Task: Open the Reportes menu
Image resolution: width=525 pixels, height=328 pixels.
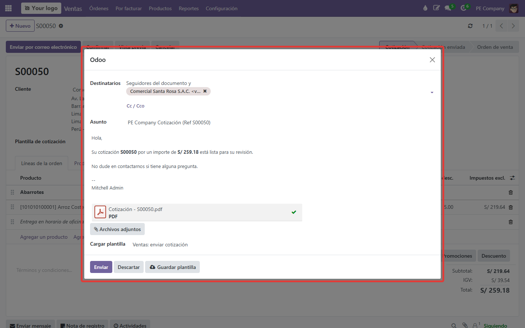Action: point(188,8)
